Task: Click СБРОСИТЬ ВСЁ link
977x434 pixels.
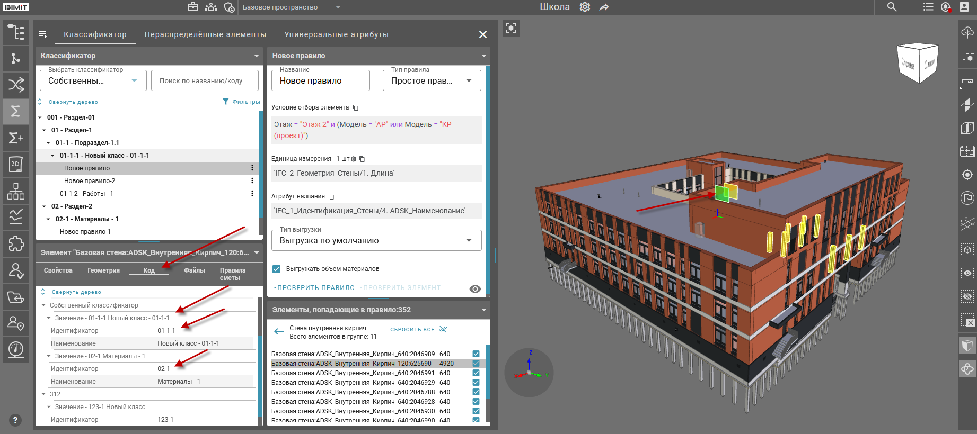Action: tap(412, 329)
